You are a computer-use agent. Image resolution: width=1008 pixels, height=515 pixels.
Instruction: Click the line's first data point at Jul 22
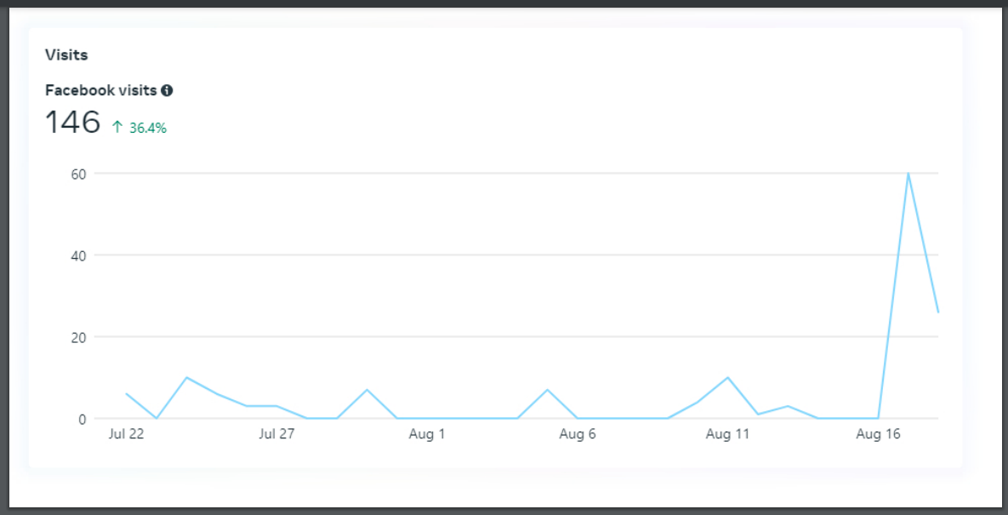click(126, 394)
